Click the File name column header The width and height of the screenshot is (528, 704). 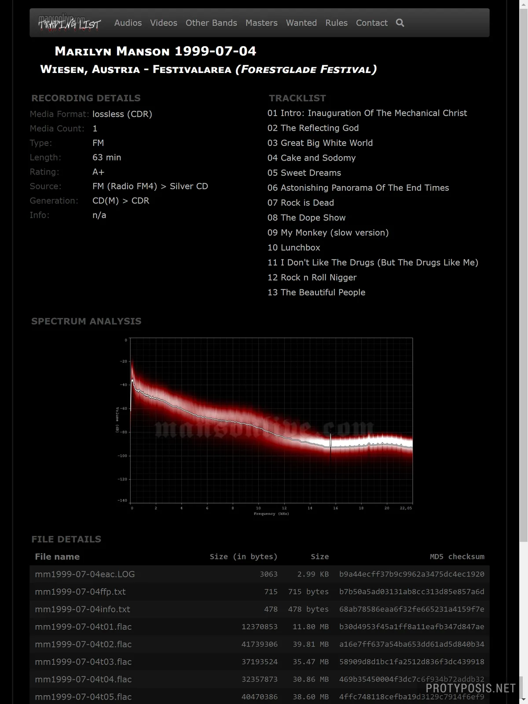tap(57, 557)
